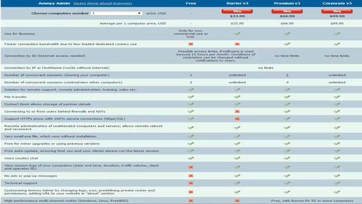Click Starter 'unlimited' in sharing your computer row

click(x=237, y=75)
